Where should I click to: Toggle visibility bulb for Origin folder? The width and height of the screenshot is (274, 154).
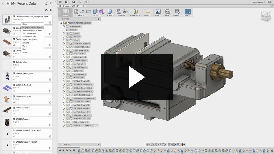click(67, 33)
